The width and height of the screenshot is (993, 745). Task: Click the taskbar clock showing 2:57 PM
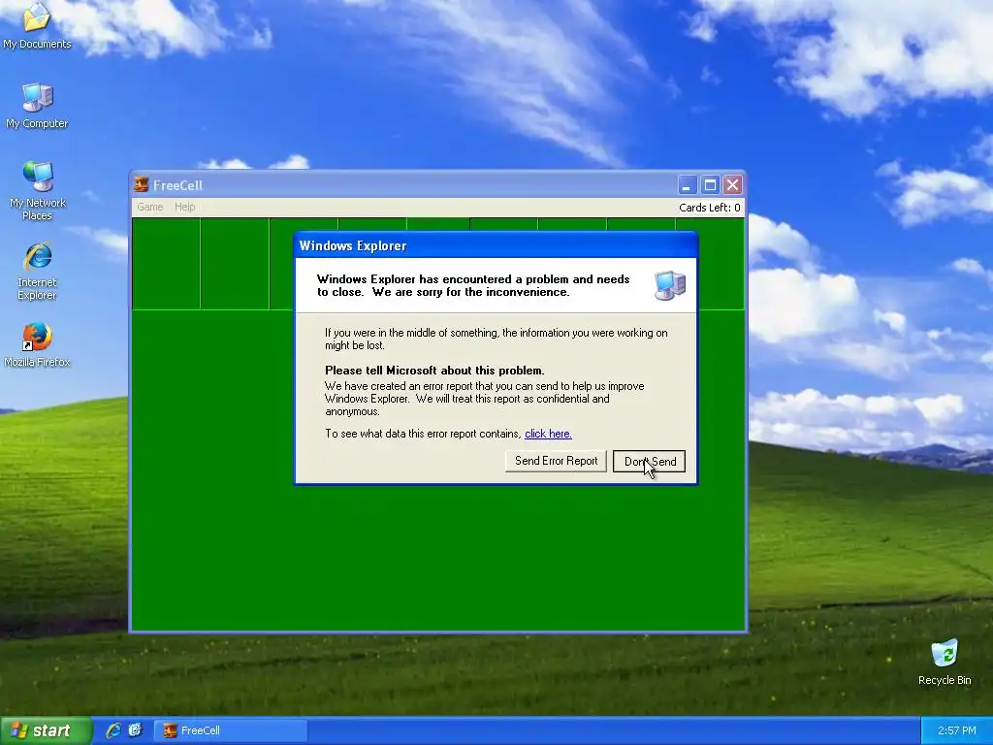(x=956, y=730)
